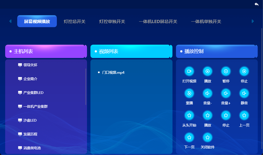Click the Open Video (打开视频) icon

(x=189, y=71)
